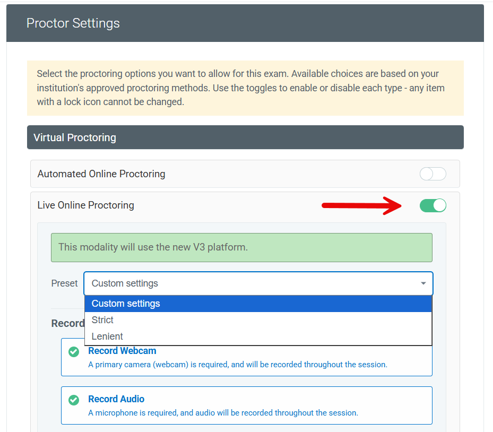Click the green checkmark beside Record Webcam

(74, 351)
